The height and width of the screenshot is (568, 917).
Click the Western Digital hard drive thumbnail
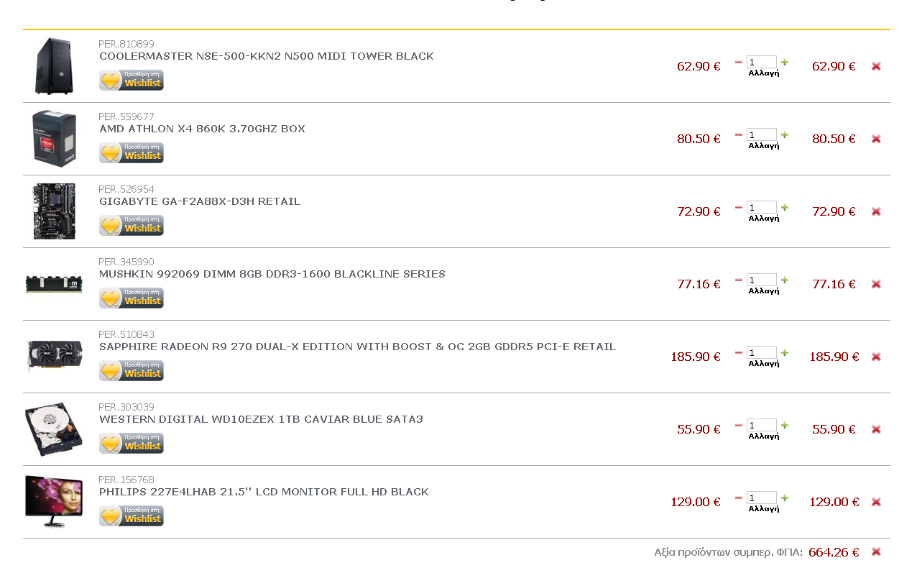(x=53, y=429)
